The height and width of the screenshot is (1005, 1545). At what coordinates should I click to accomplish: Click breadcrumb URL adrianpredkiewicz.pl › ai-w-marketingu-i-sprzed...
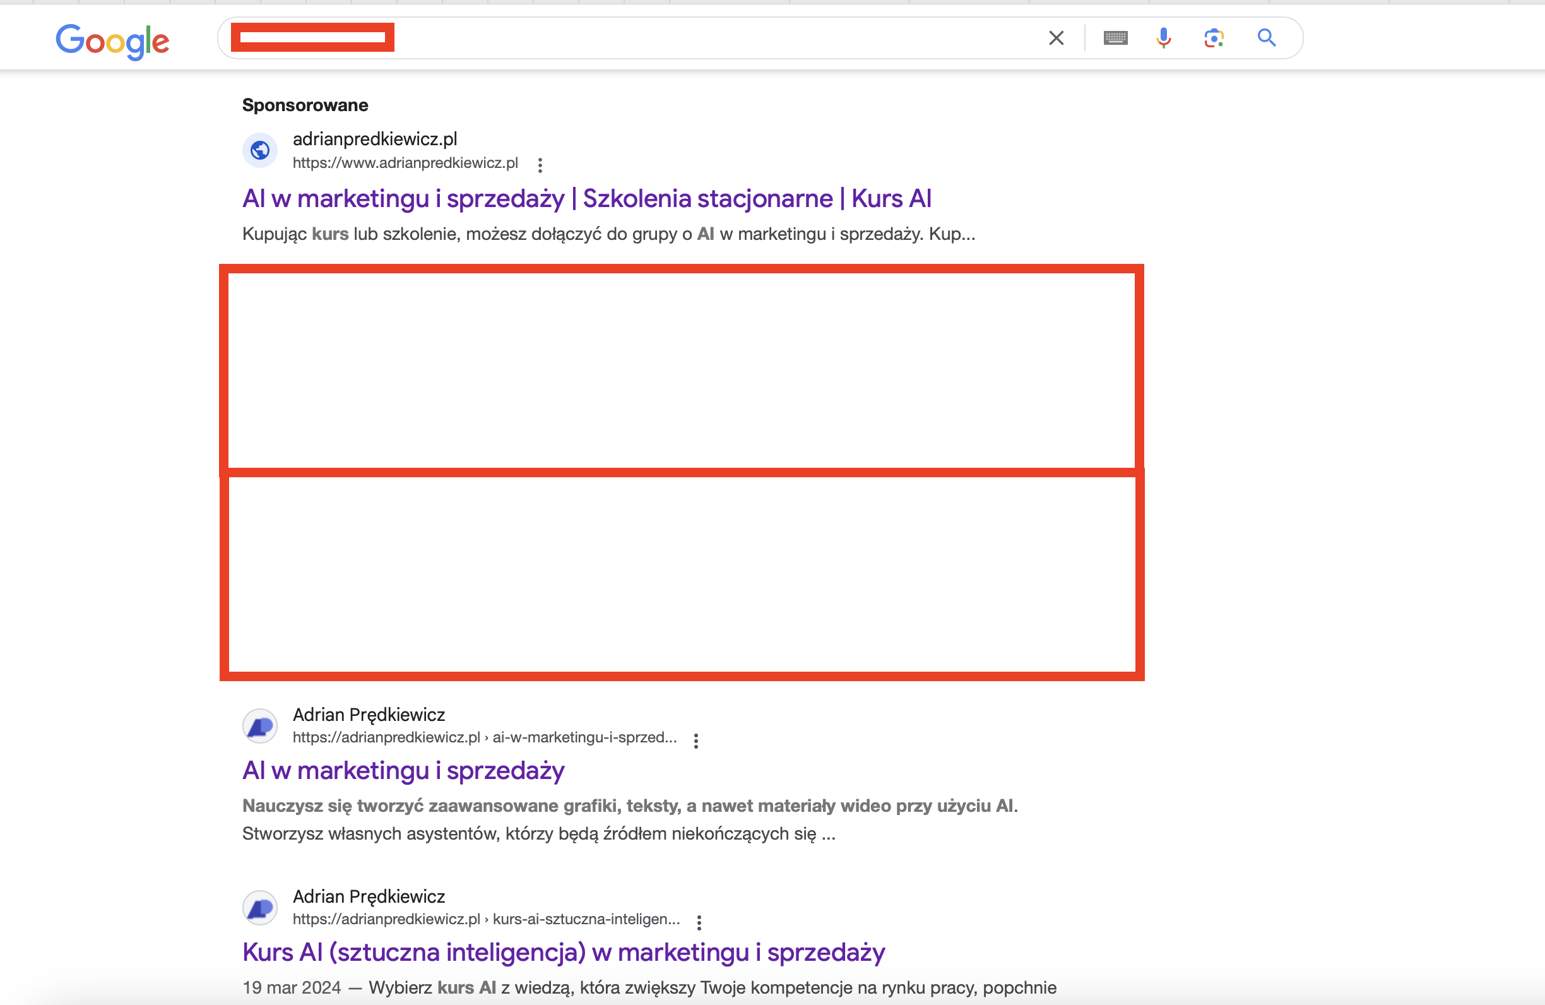[484, 737]
